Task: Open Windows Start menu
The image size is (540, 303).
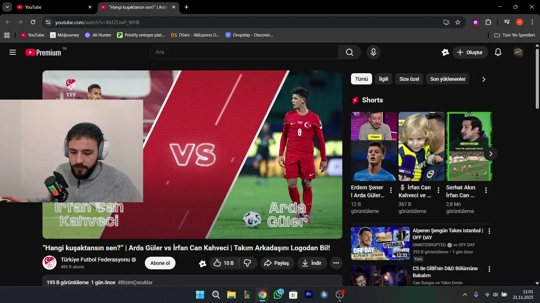Action: pyautogui.click(x=200, y=295)
